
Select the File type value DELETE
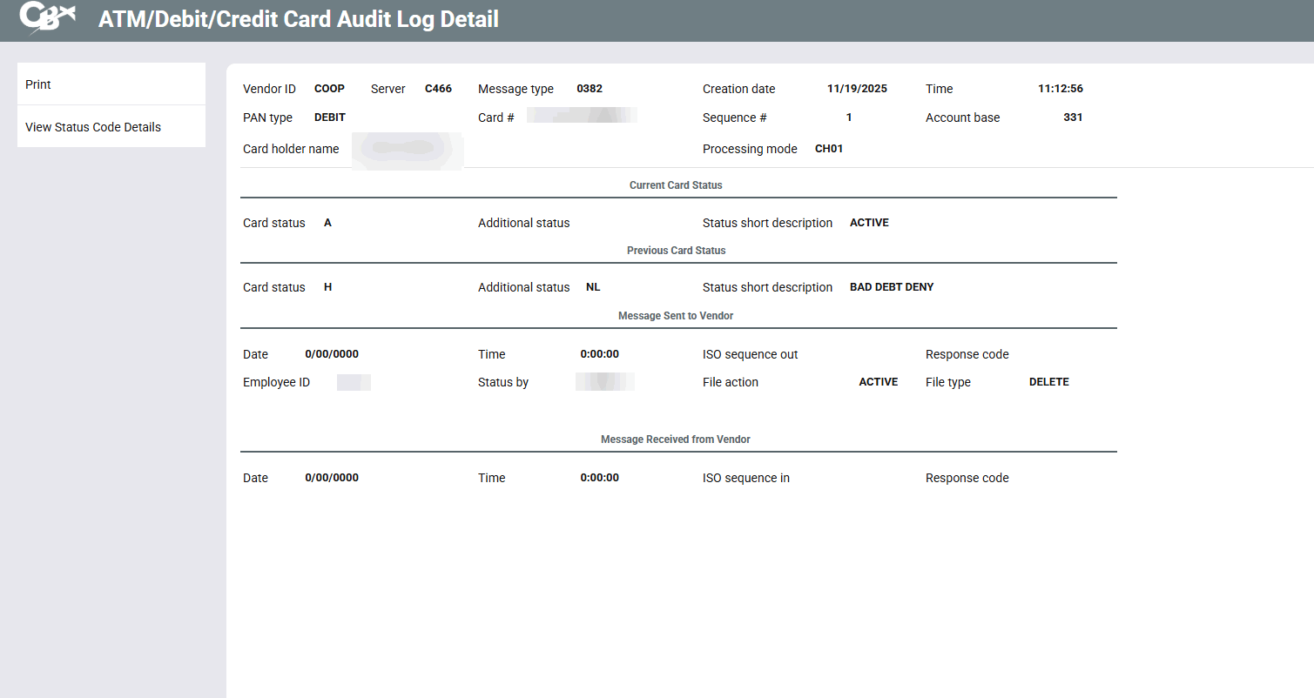1048,382
